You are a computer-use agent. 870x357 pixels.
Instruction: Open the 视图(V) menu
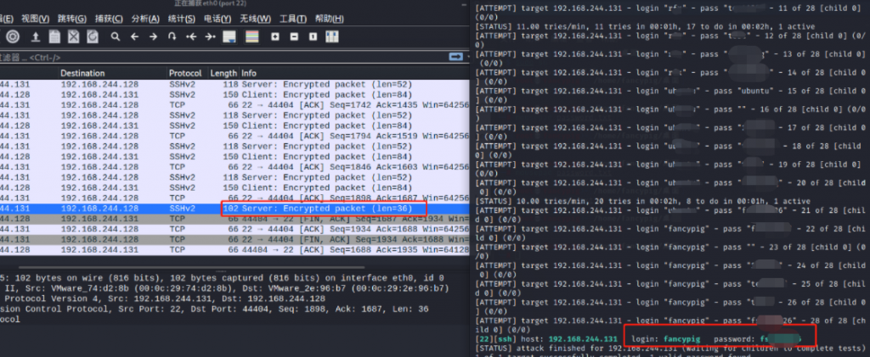click(35, 19)
